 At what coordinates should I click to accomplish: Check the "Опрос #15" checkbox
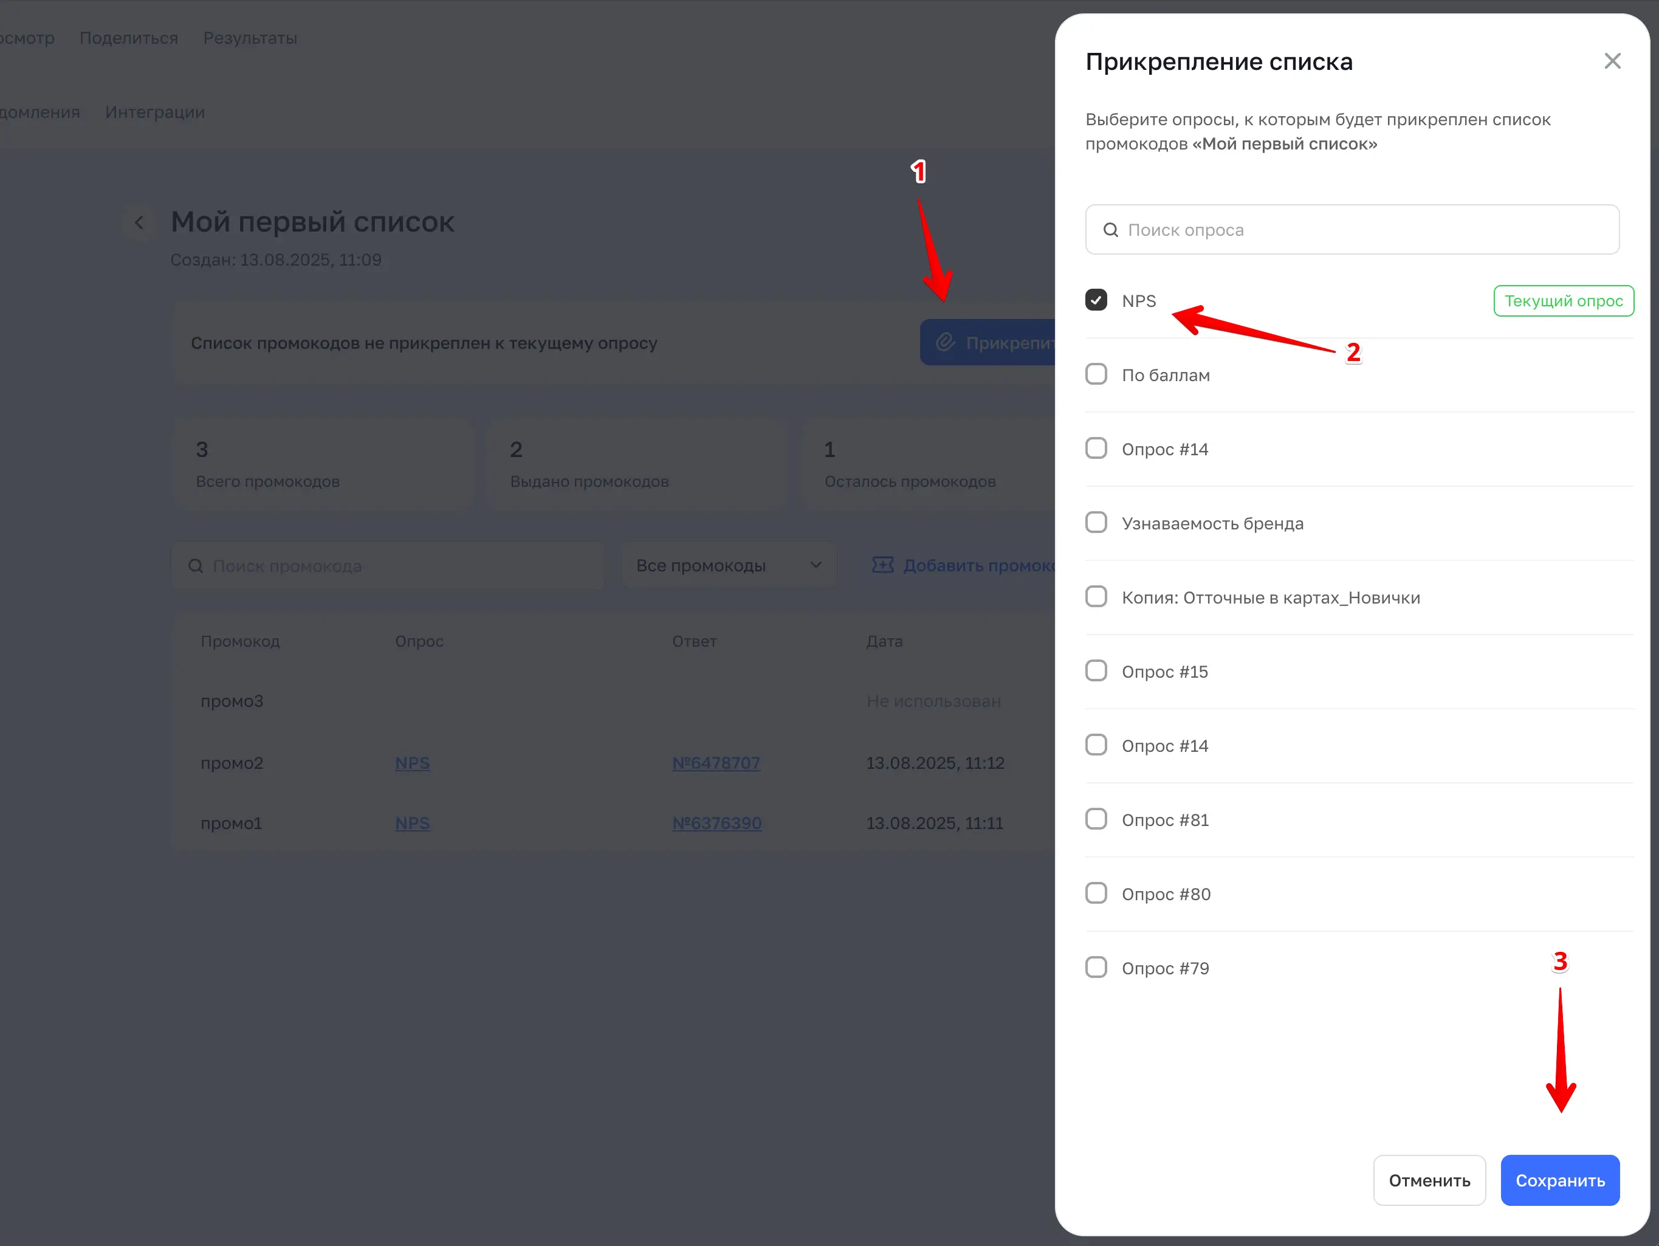pyautogui.click(x=1096, y=672)
